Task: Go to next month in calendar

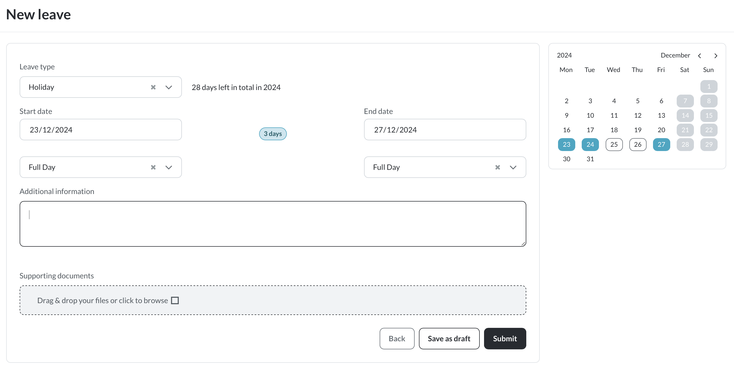Action: 716,56
